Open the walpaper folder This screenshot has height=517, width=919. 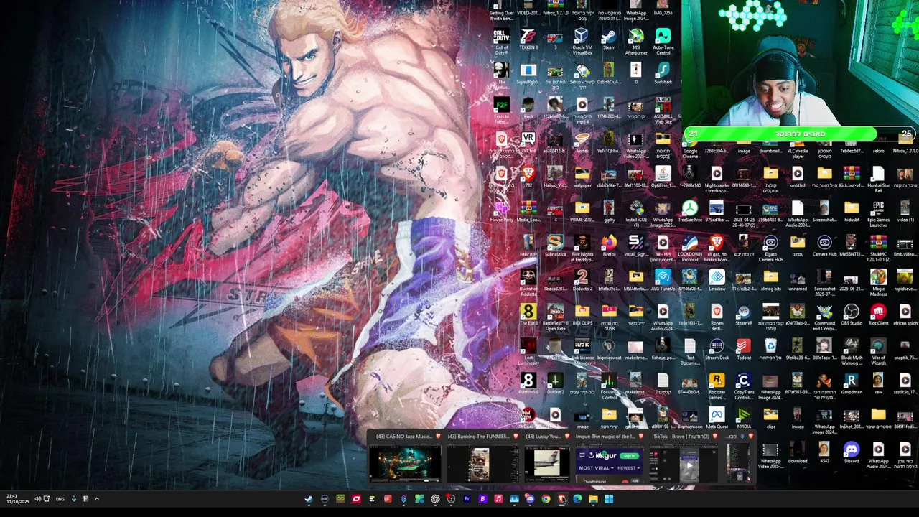tap(582, 177)
